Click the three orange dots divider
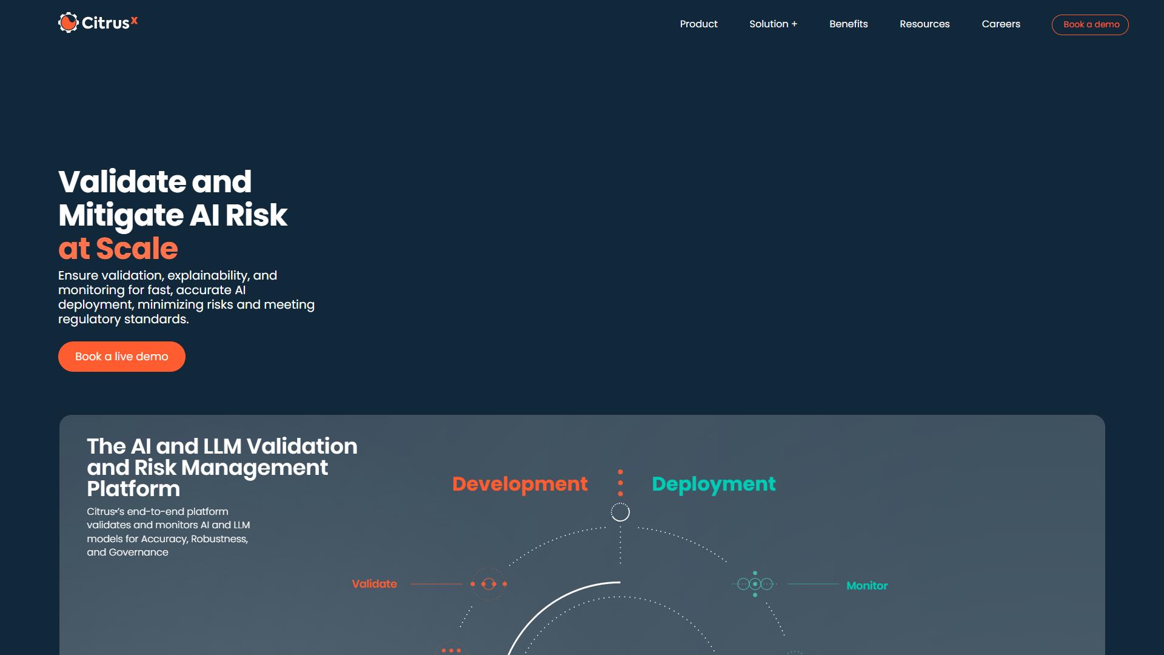1164x655 pixels. tap(620, 483)
